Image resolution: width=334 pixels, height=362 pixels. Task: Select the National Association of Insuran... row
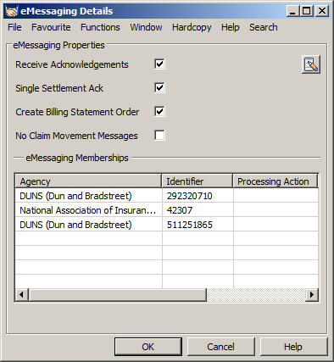click(167, 210)
